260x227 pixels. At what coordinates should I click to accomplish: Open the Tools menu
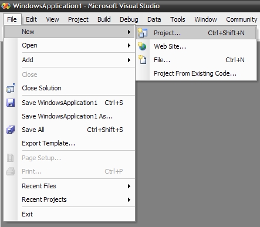click(178, 19)
